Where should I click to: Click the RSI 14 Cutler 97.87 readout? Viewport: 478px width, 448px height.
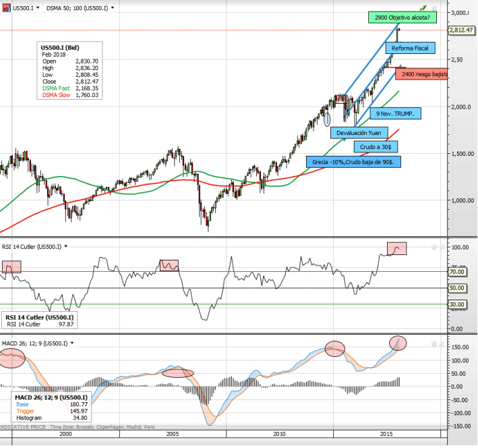(x=40, y=324)
